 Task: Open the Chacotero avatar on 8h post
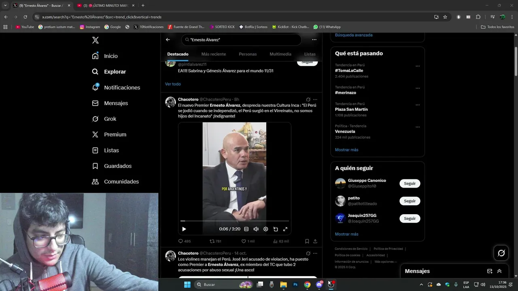[x=170, y=102]
